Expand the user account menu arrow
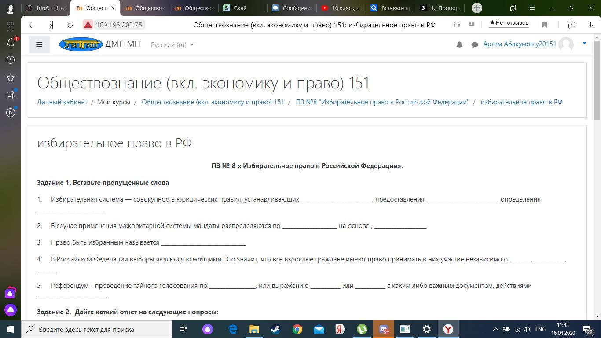The height and width of the screenshot is (338, 601). 584,43
